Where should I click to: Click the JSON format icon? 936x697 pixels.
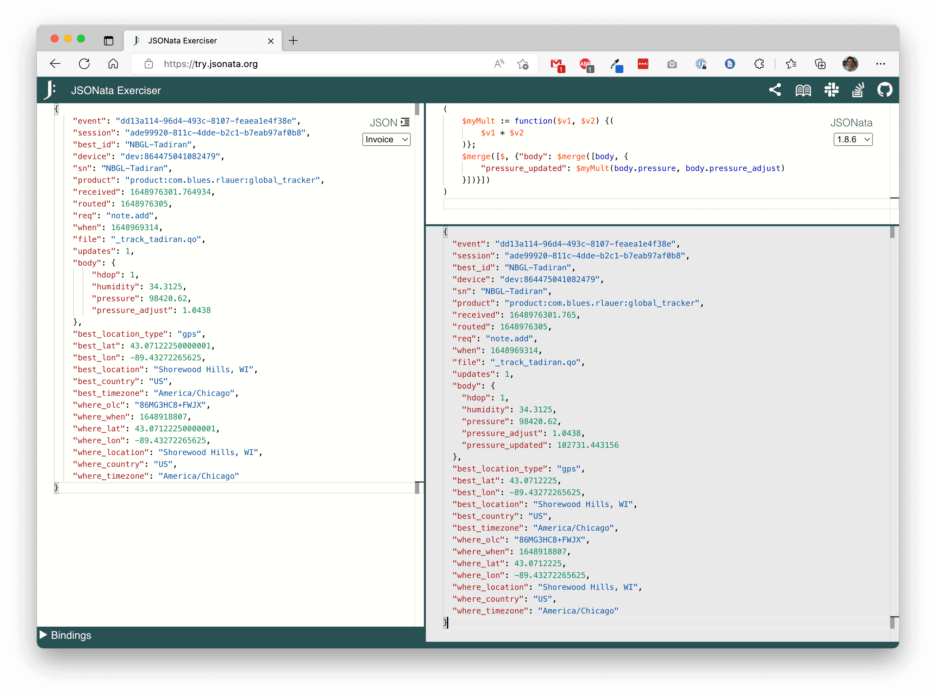coord(405,122)
